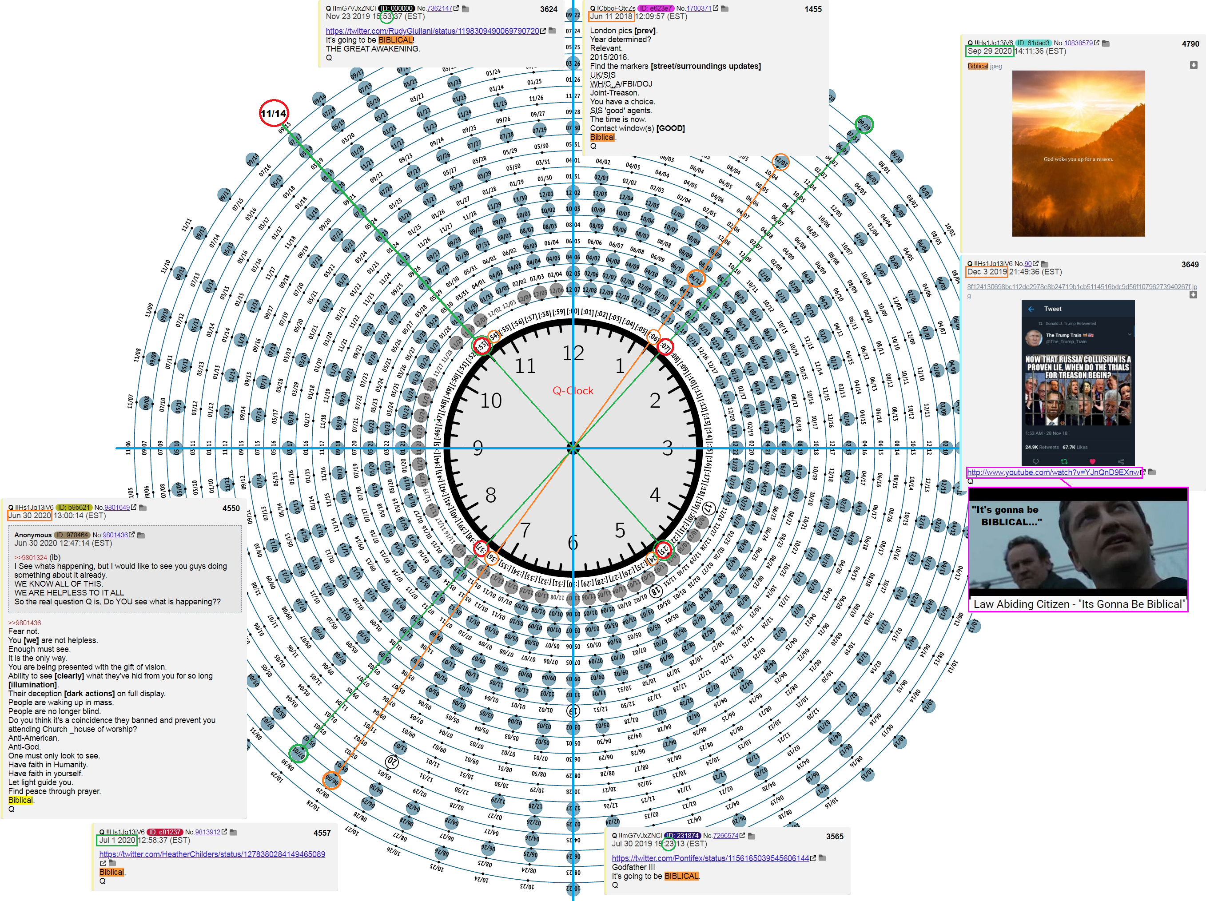Click back arrow in Tweet screenshot

pos(1031,309)
